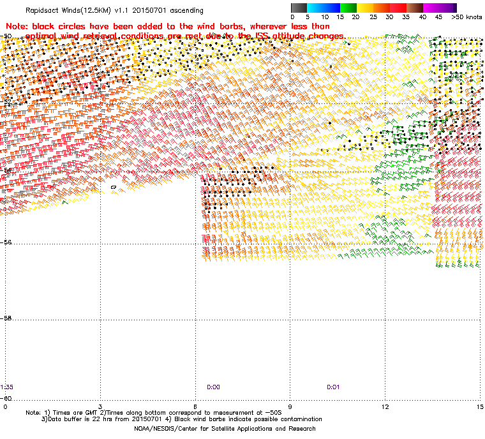Click the '25' legend scale label

point(373,17)
